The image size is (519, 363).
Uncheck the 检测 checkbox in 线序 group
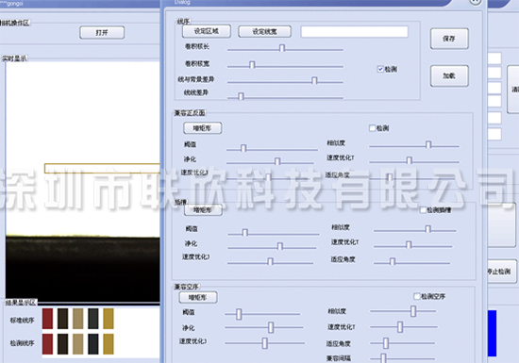380,69
